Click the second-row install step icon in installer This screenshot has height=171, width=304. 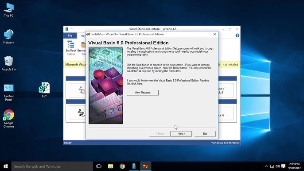81,113
